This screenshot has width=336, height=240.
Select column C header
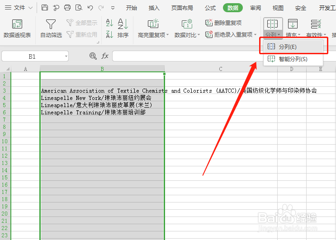(x=221, y=69)
